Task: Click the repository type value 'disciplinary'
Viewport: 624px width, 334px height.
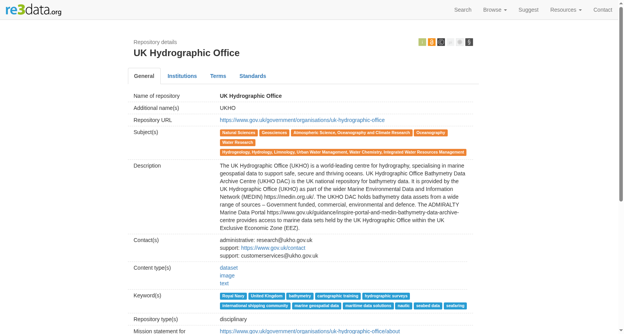Action: pos(233,319)
